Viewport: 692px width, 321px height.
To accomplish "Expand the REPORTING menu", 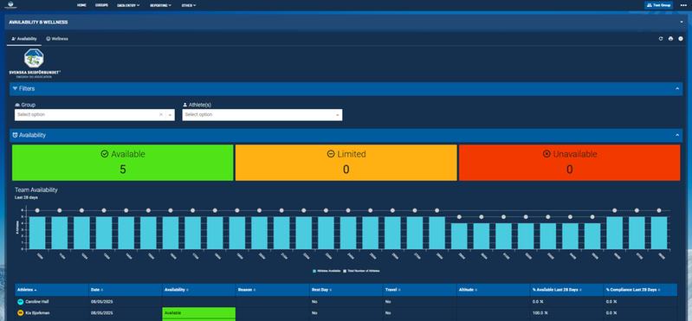I will [160, 5].
